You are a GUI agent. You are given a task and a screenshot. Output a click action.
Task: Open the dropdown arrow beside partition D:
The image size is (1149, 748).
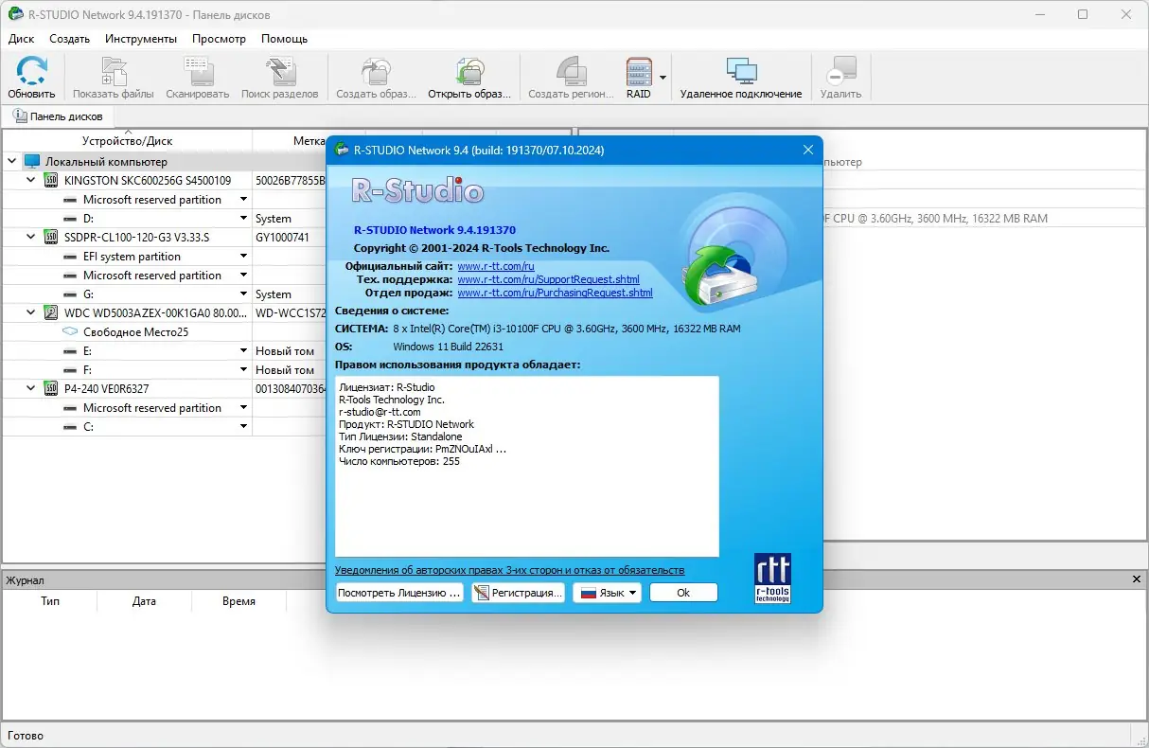[x=244, y=218]
